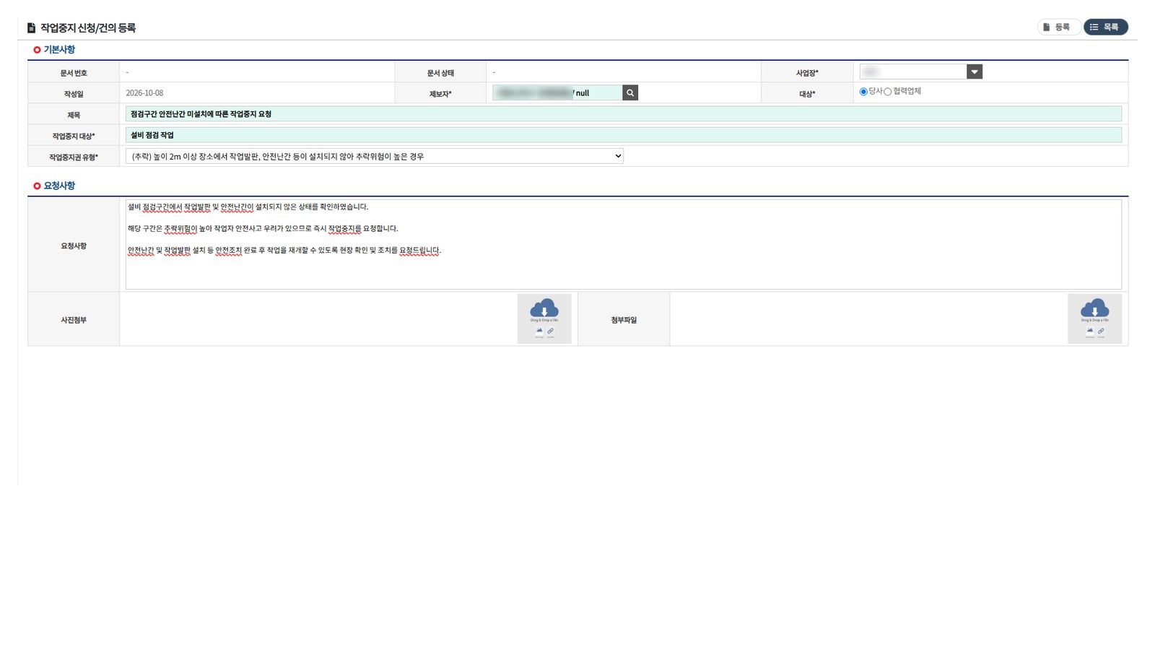Click the 기본사항 section heading
This screenshot has height=650, width=1155.
click(59, 50)
